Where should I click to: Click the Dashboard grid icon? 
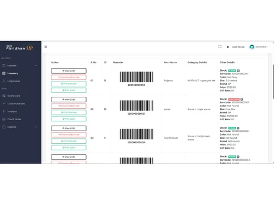coord(4,96)
